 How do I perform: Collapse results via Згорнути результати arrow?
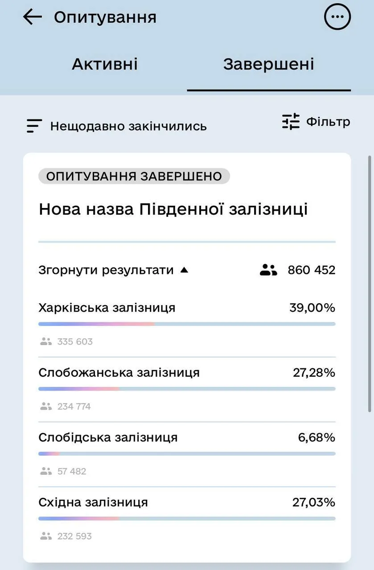(x=184, y=269)
